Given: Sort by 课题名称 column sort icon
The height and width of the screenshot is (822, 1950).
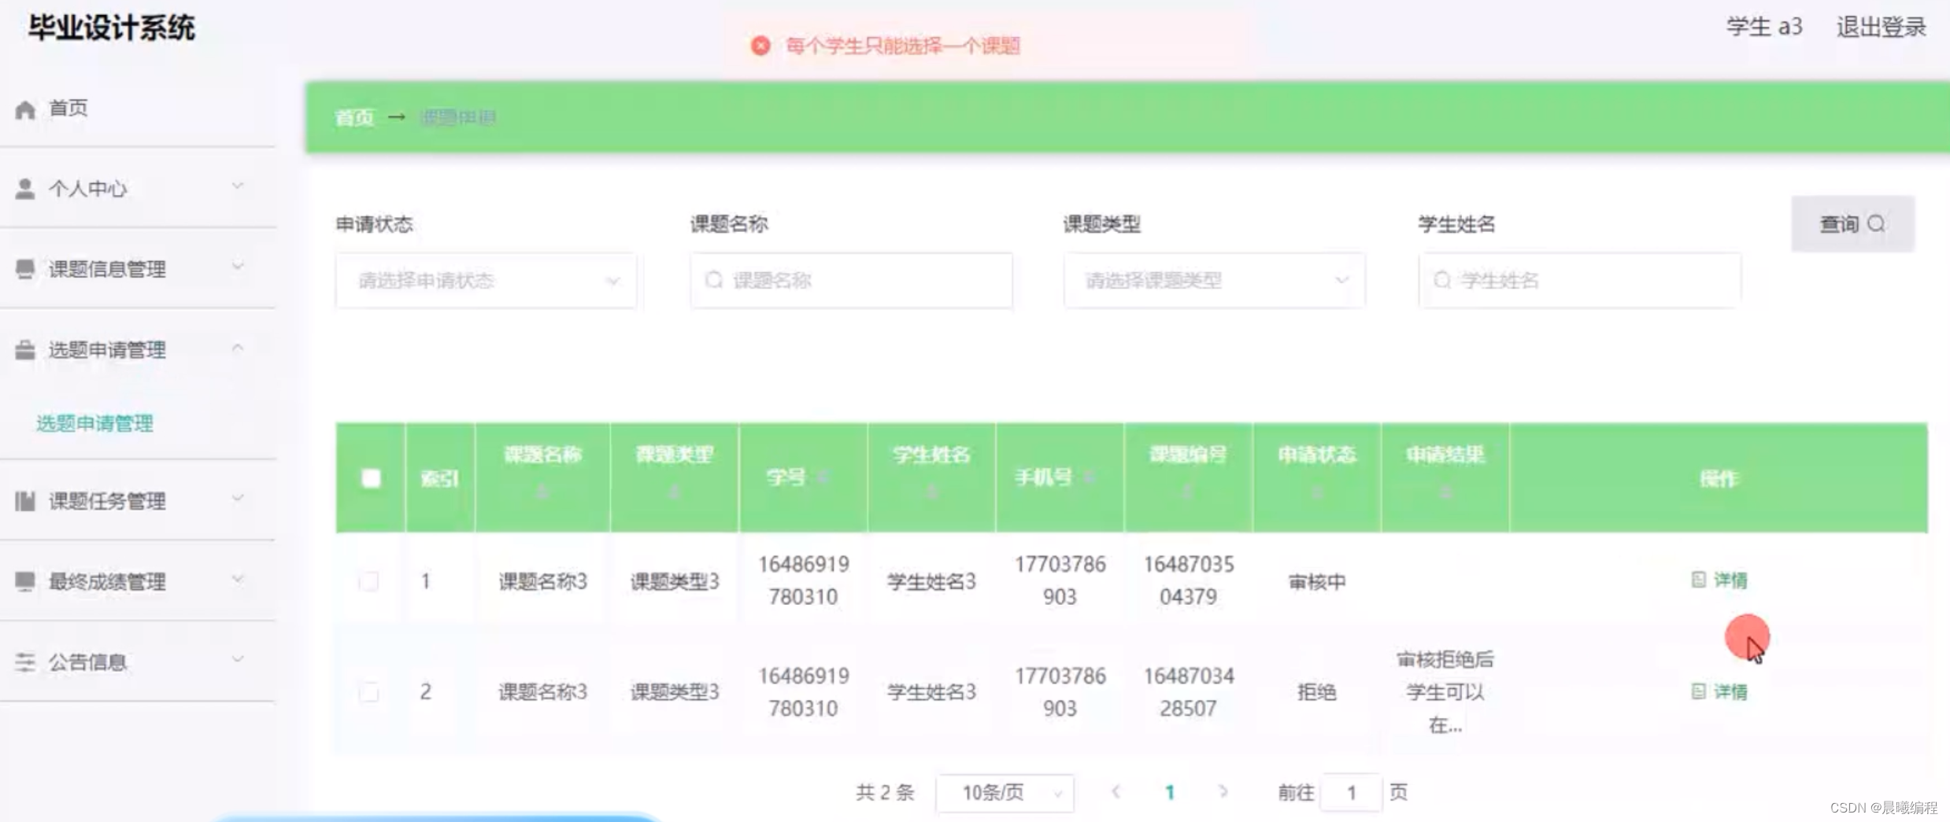Looking at the screenshot, I should (x=542, y=492).
